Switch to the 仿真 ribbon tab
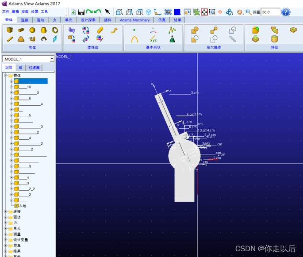Screen dimensions: 303x257 tap(162, 20)
